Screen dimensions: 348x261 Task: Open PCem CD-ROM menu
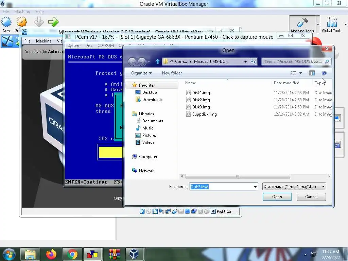click(x=106, y=46)
